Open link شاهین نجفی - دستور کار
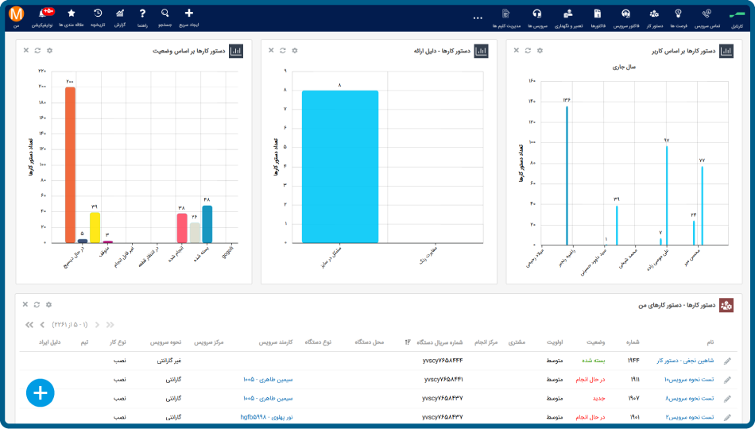755x429 pixels. pyautogui.click(x=685, y=361)
